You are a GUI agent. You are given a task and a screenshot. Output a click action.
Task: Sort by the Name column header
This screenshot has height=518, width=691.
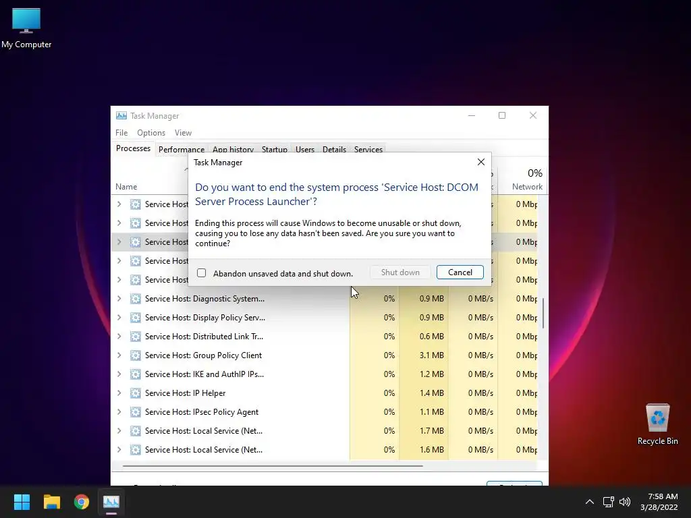click(126, 187)
